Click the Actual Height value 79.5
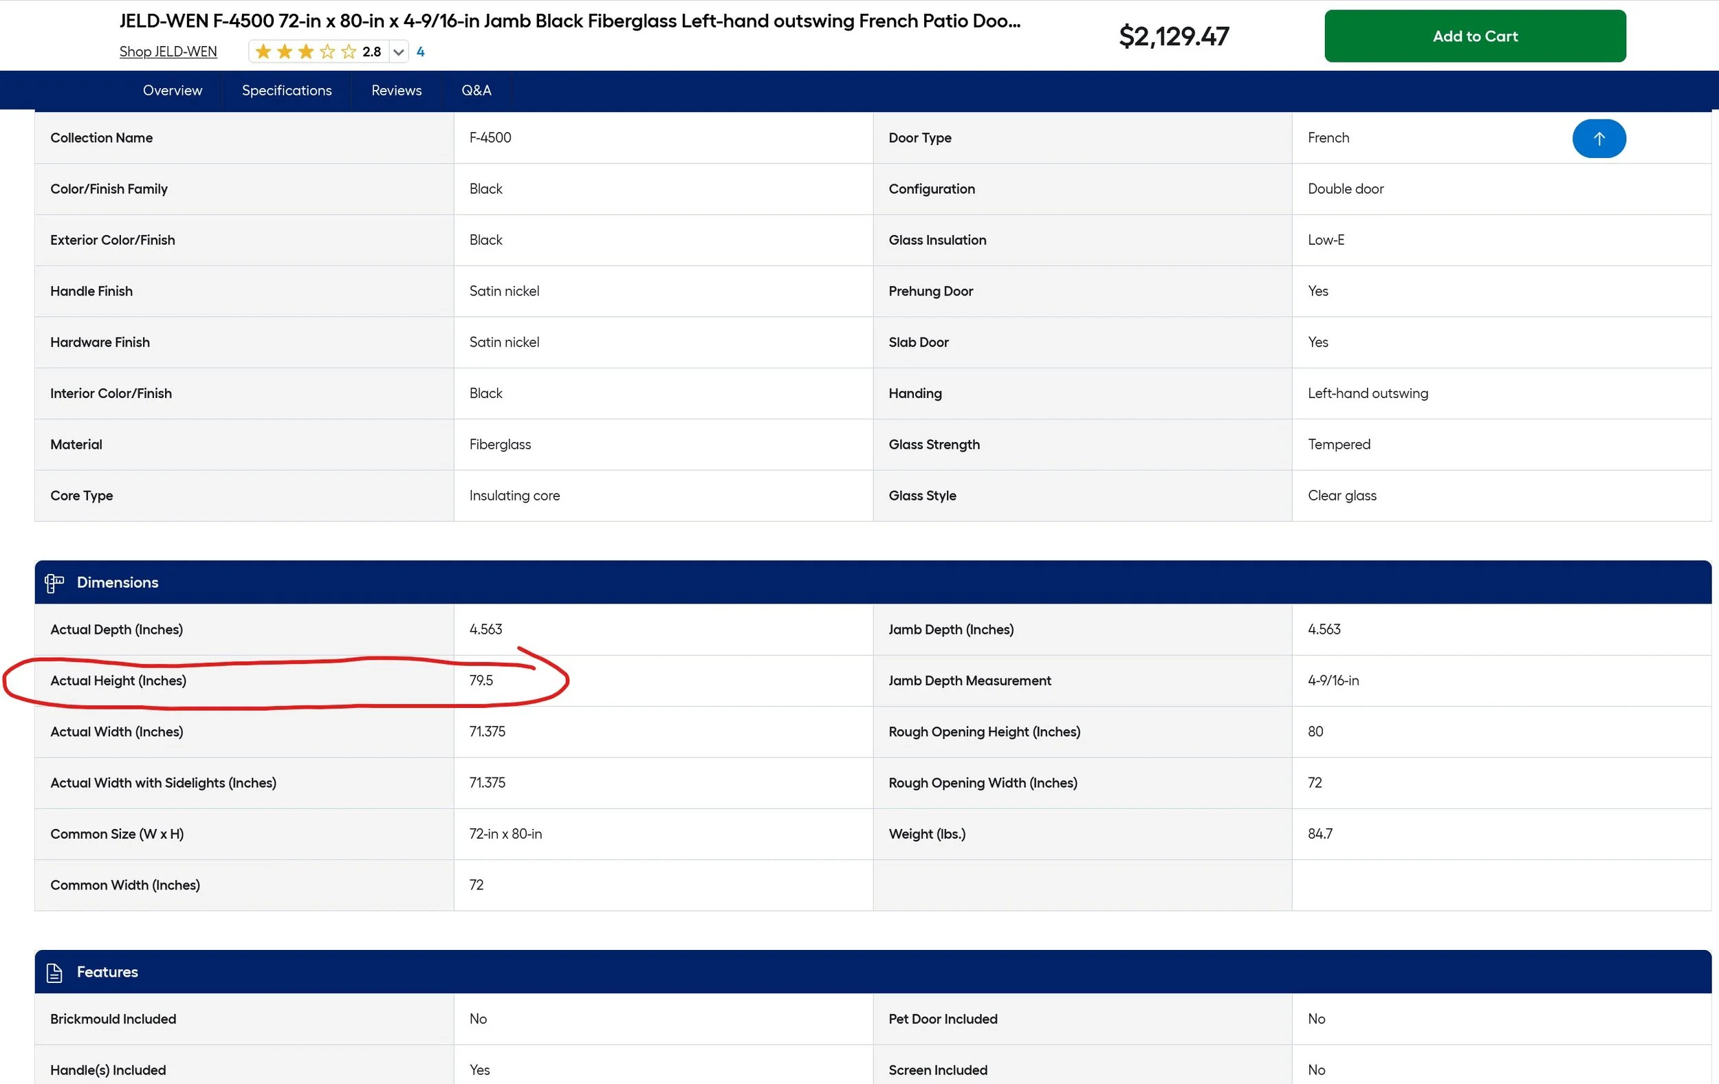Image resolution: width=1719 pixels, height=1084 pixels. coord(481,681)
